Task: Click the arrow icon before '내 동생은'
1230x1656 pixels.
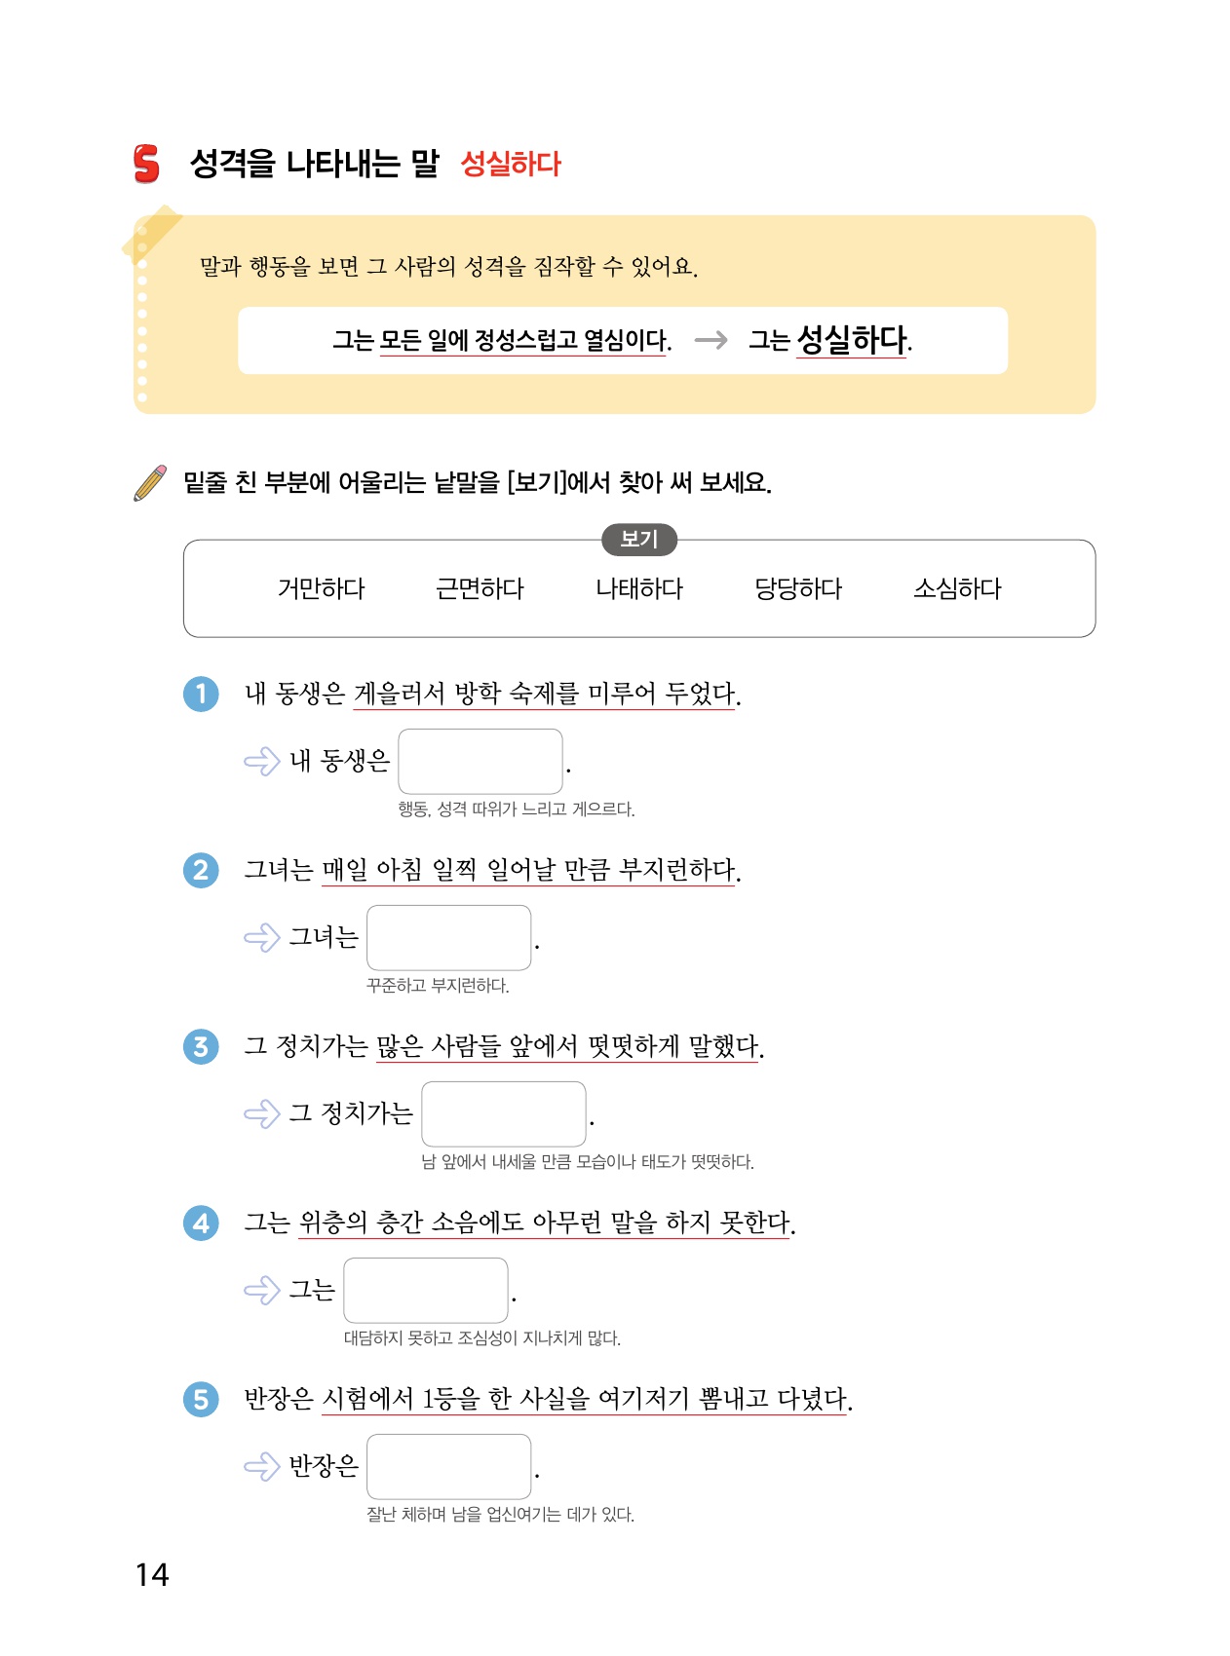Action: point(261,761)
